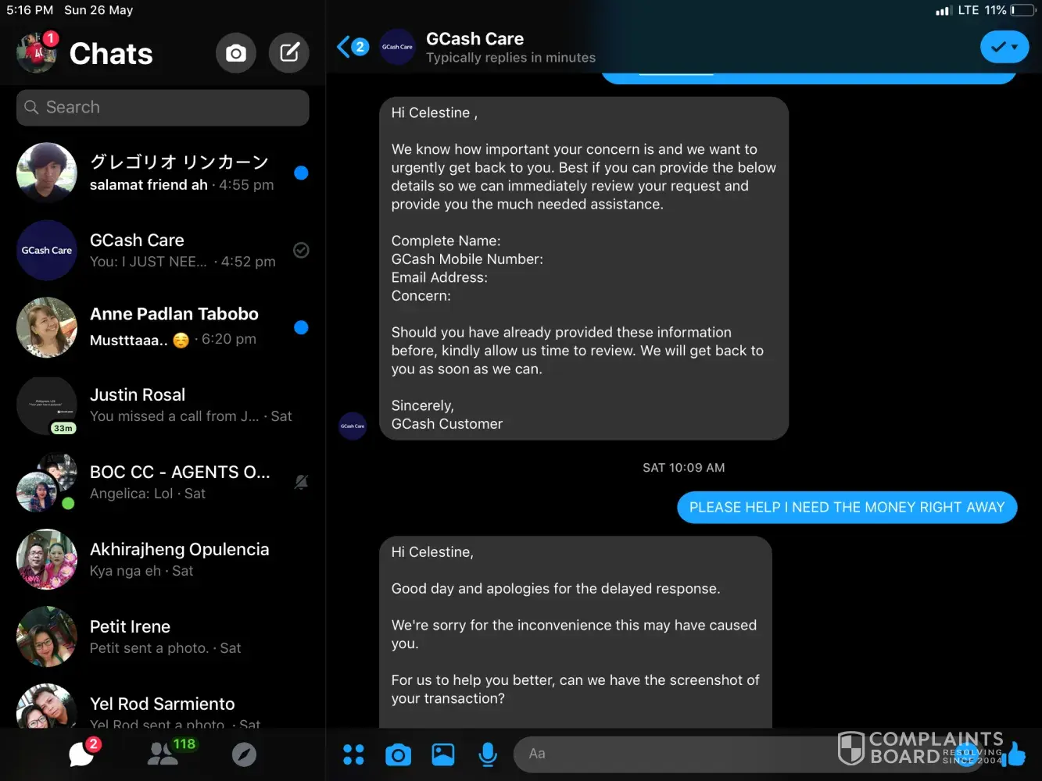Open the four-dot more actions icon
This screenshot has width=1042, height=781.
click(x=353, y=754)
